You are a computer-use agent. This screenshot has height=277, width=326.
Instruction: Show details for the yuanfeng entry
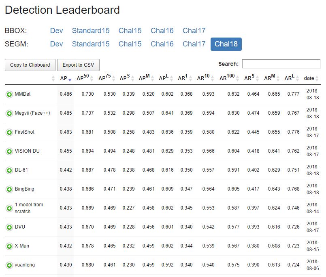tap(9, 265)
